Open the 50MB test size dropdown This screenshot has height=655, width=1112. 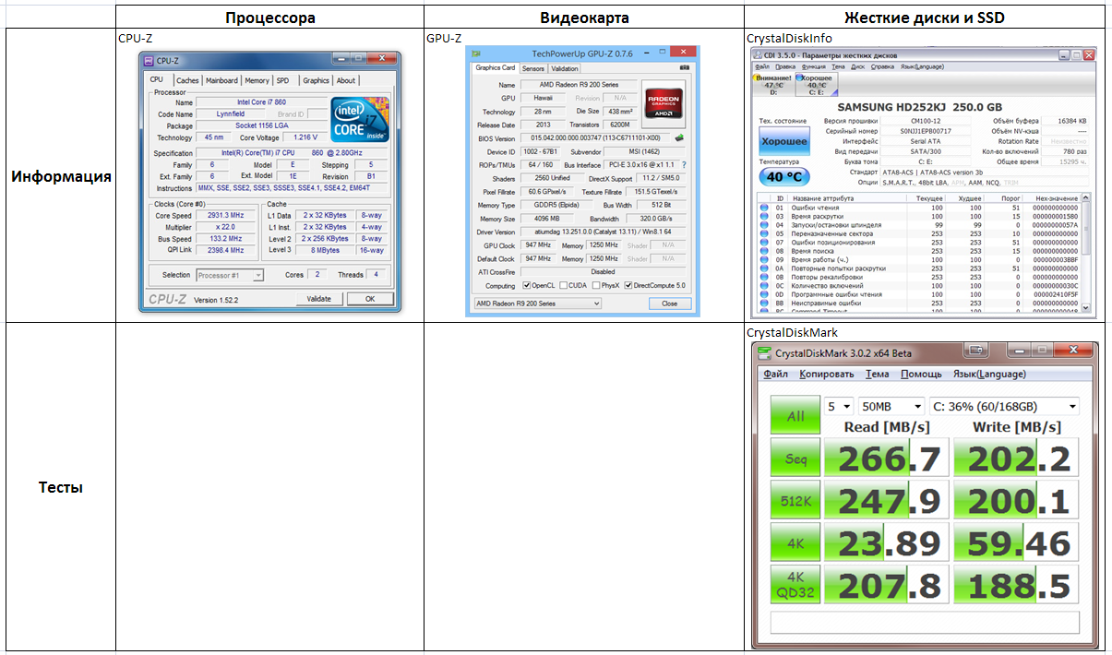click(891, 407)
